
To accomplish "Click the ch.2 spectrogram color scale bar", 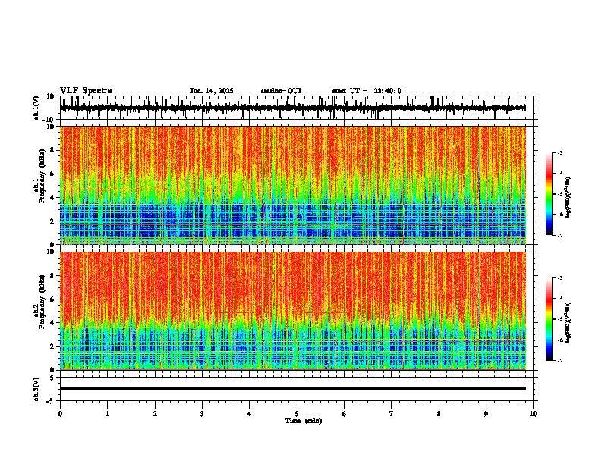I will (x=549, y=319).
